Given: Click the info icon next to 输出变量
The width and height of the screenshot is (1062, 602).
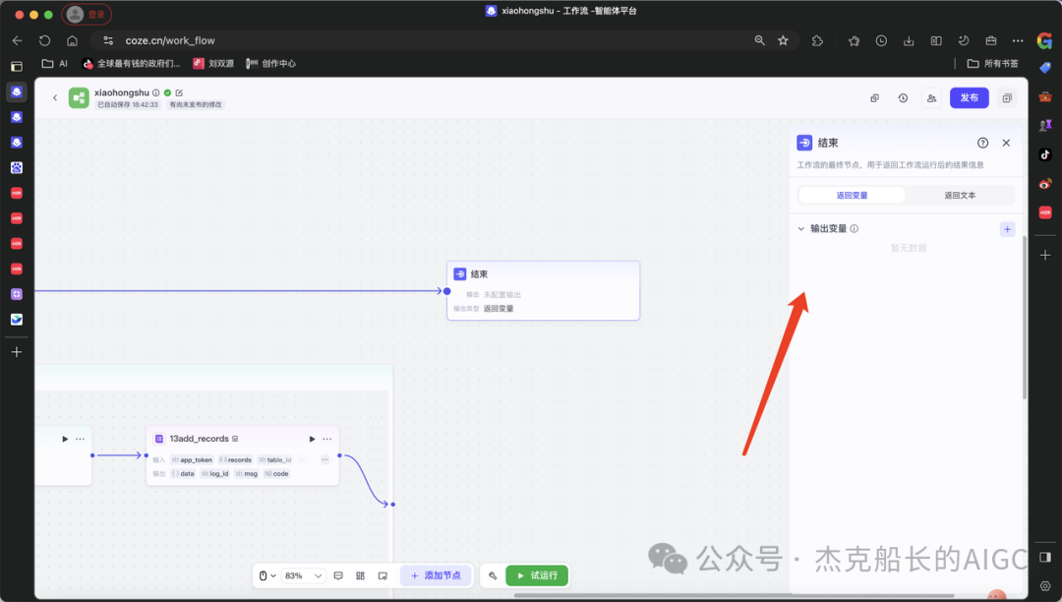Looking at the screenshot, I should pos(855,229).
